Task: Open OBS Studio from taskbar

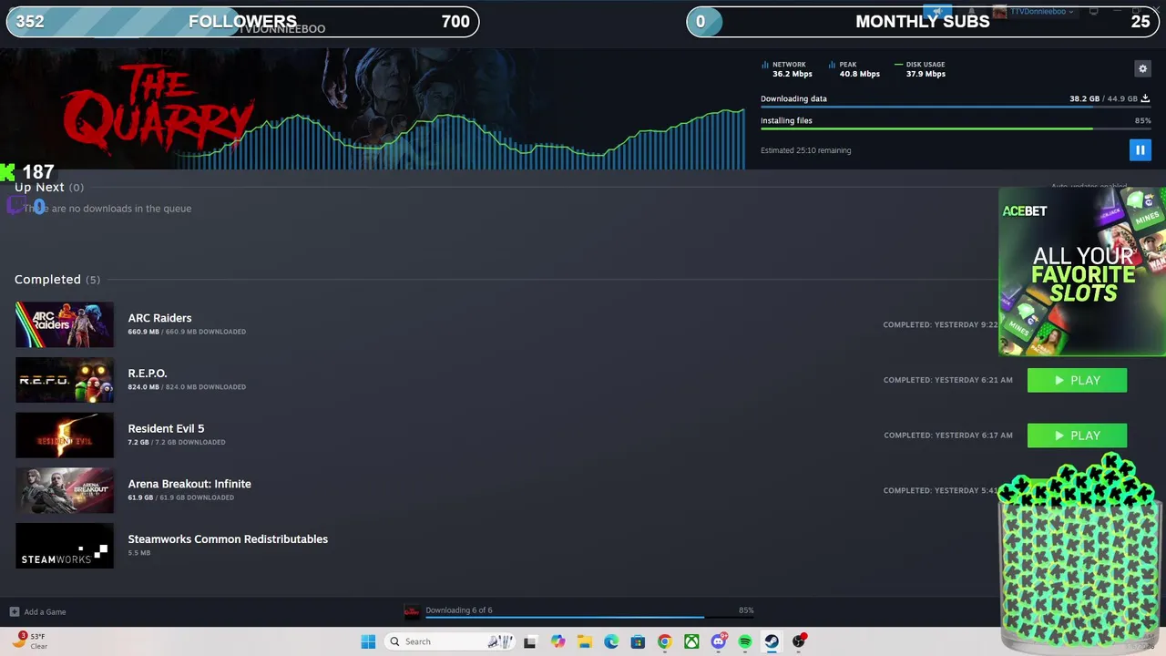Action: coord(799,641)
